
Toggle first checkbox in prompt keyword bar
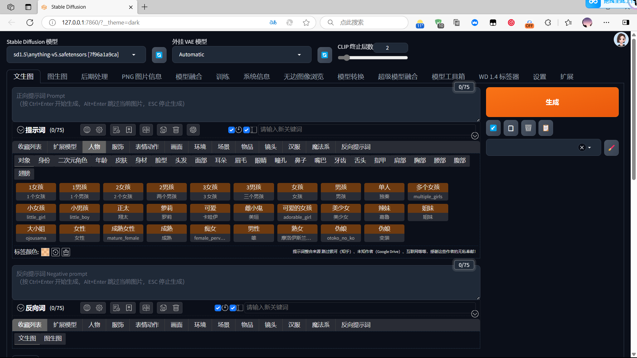click(232, 130)
